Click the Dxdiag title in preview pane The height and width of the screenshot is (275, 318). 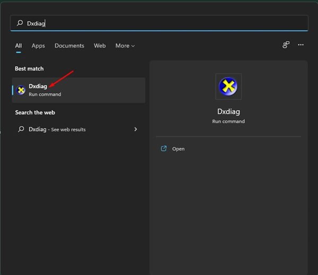point(228,112)
